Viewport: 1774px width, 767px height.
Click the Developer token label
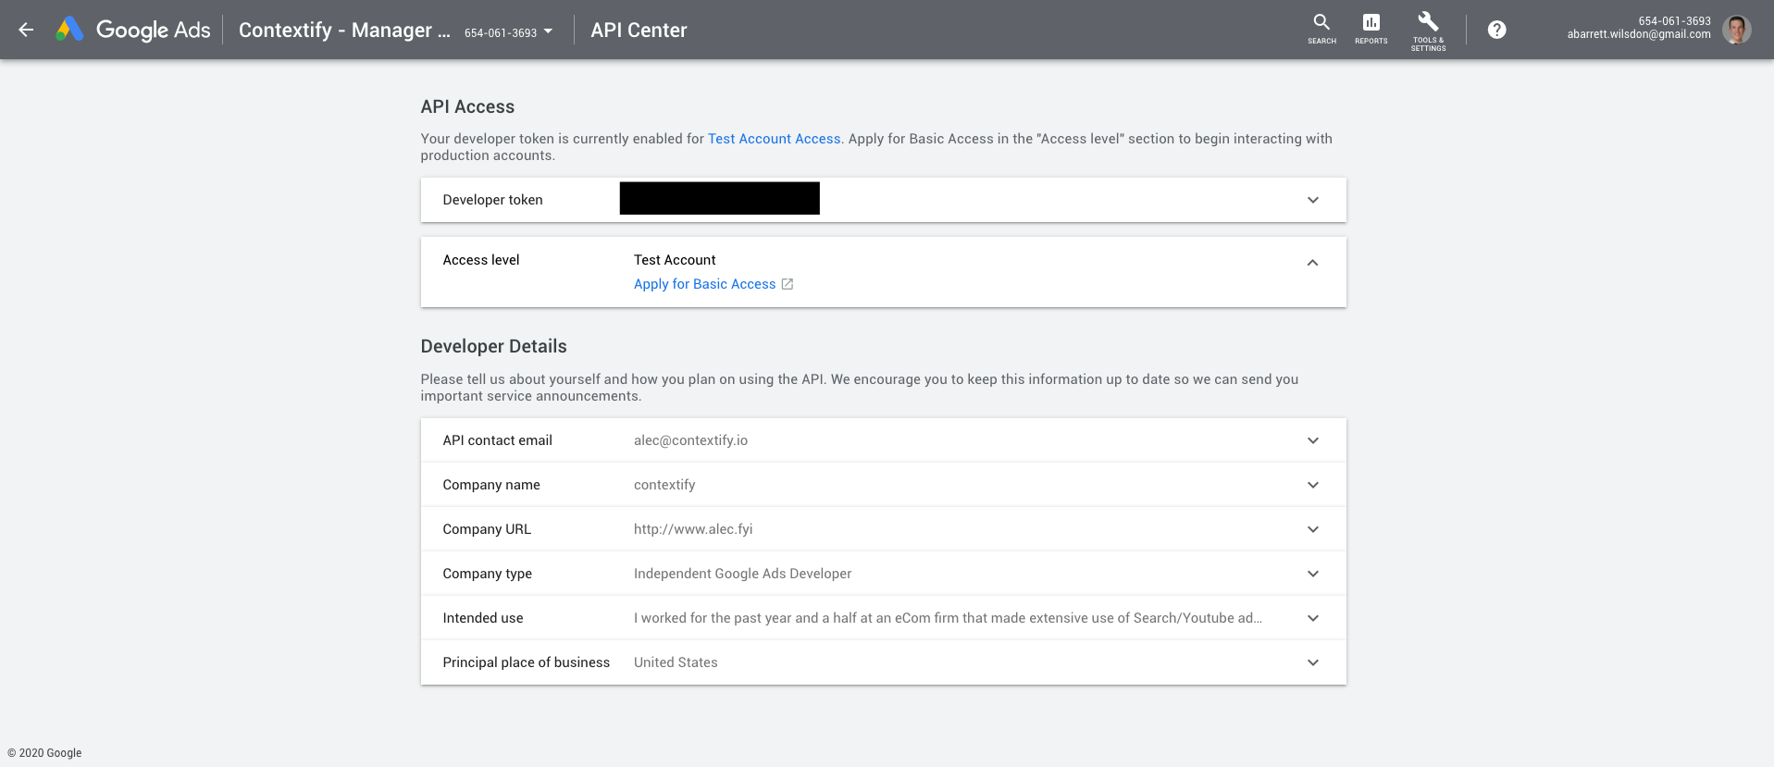pos(492,200)
